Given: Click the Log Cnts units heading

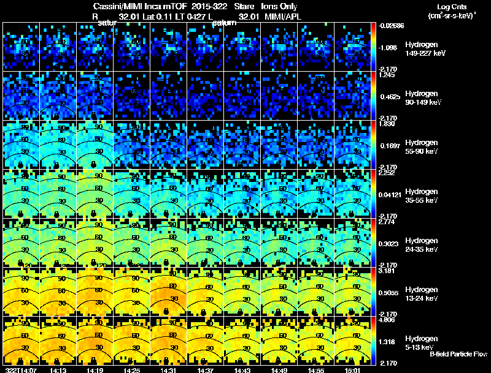Looking at the screenshot, I should (x=452, y=7).
